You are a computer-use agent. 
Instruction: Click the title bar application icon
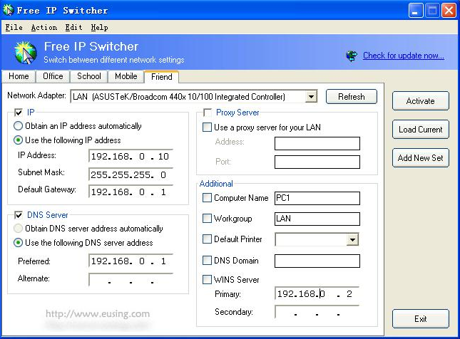pyautogui.click(x=9, y=10)
